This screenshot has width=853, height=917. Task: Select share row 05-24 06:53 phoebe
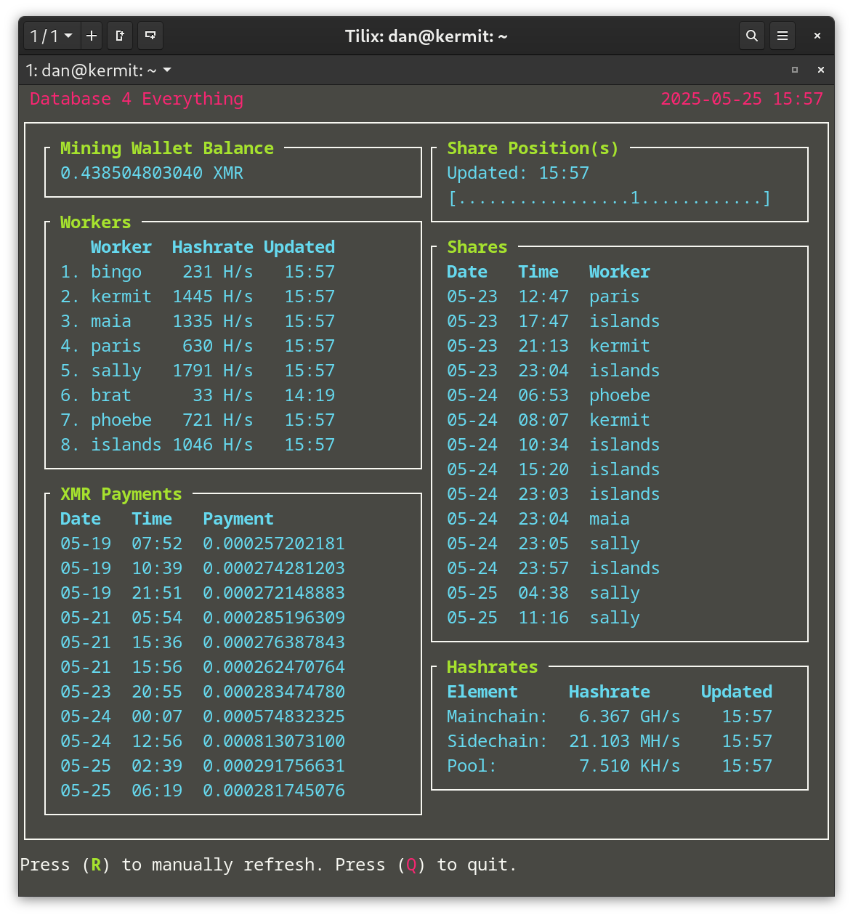[x=549, y=395]
